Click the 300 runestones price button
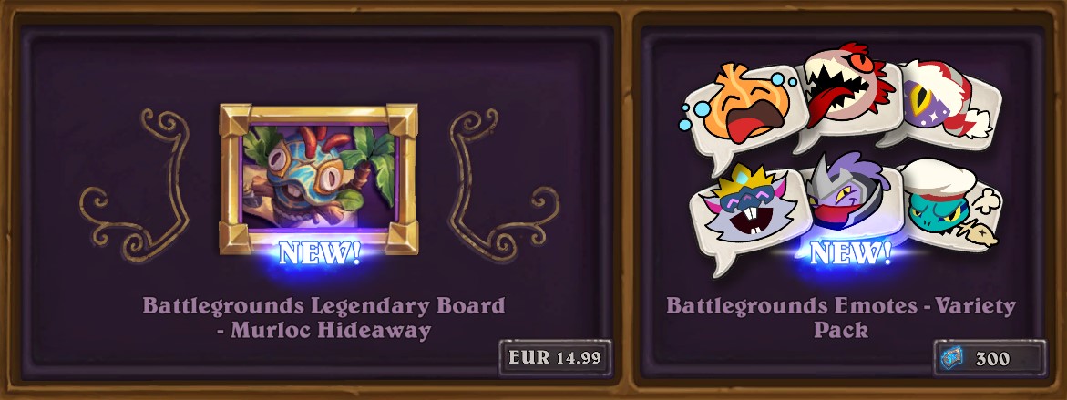Screen dimensions: 1067x400 point(990,358)
